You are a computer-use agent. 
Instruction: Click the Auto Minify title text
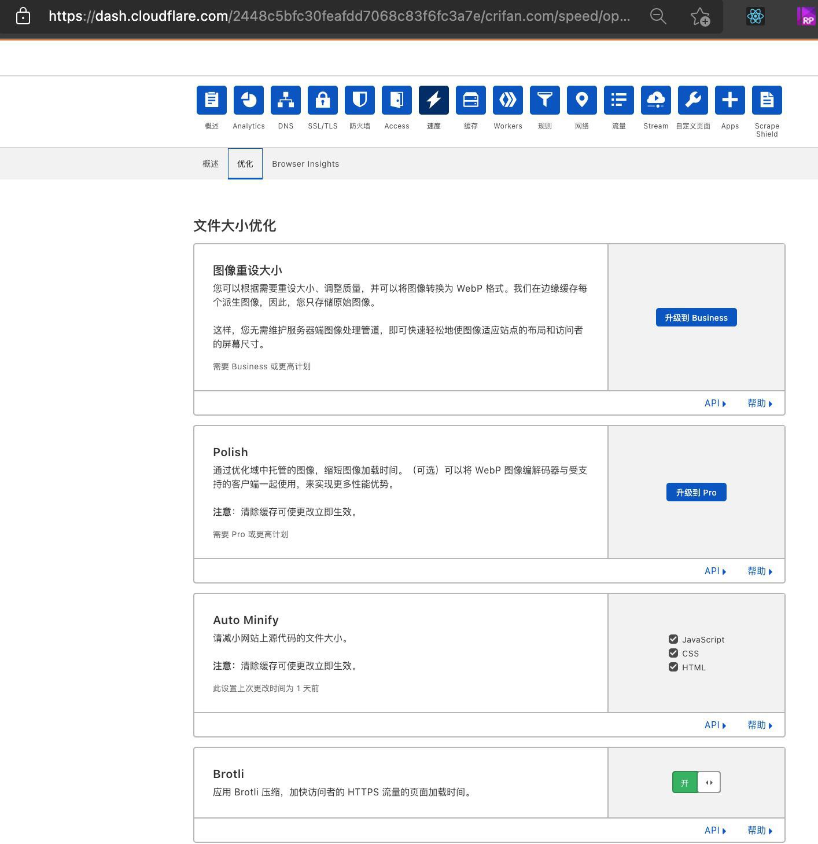[x=246, y=620]
